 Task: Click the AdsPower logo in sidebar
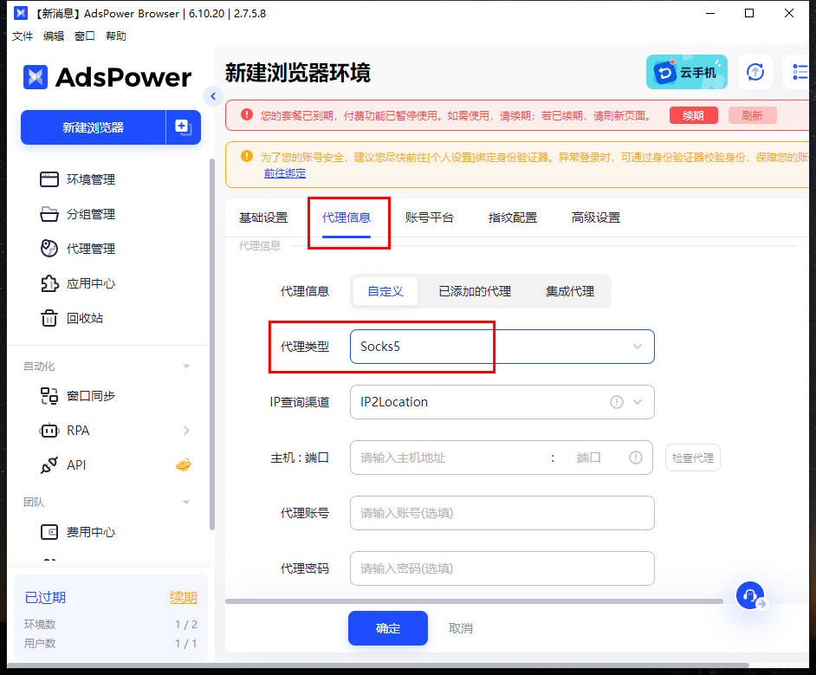107,77
